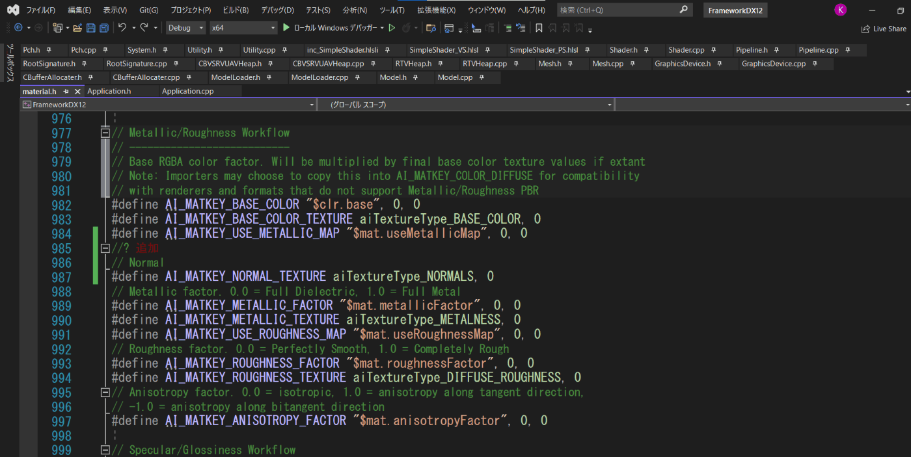911x457 pixels.
Task: Toggle pin on the Pch.cpp tab
Action: click(107, 50)
